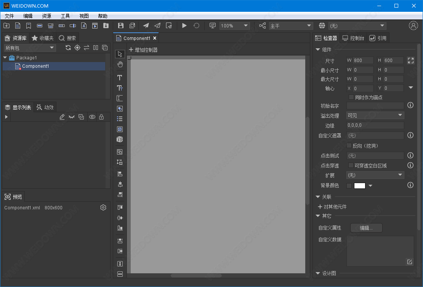
Task: Select the hand pan tool
Action: coord(120,64)
